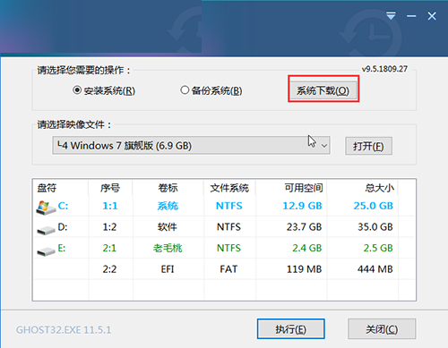This screenshot has height=348, width=448.
Task: Select the 软件 label in D: row
Action: point(168,227)
